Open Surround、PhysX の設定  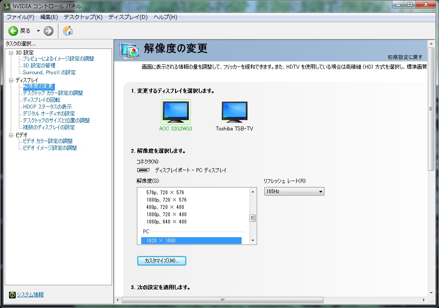click(x=49, y=72)
